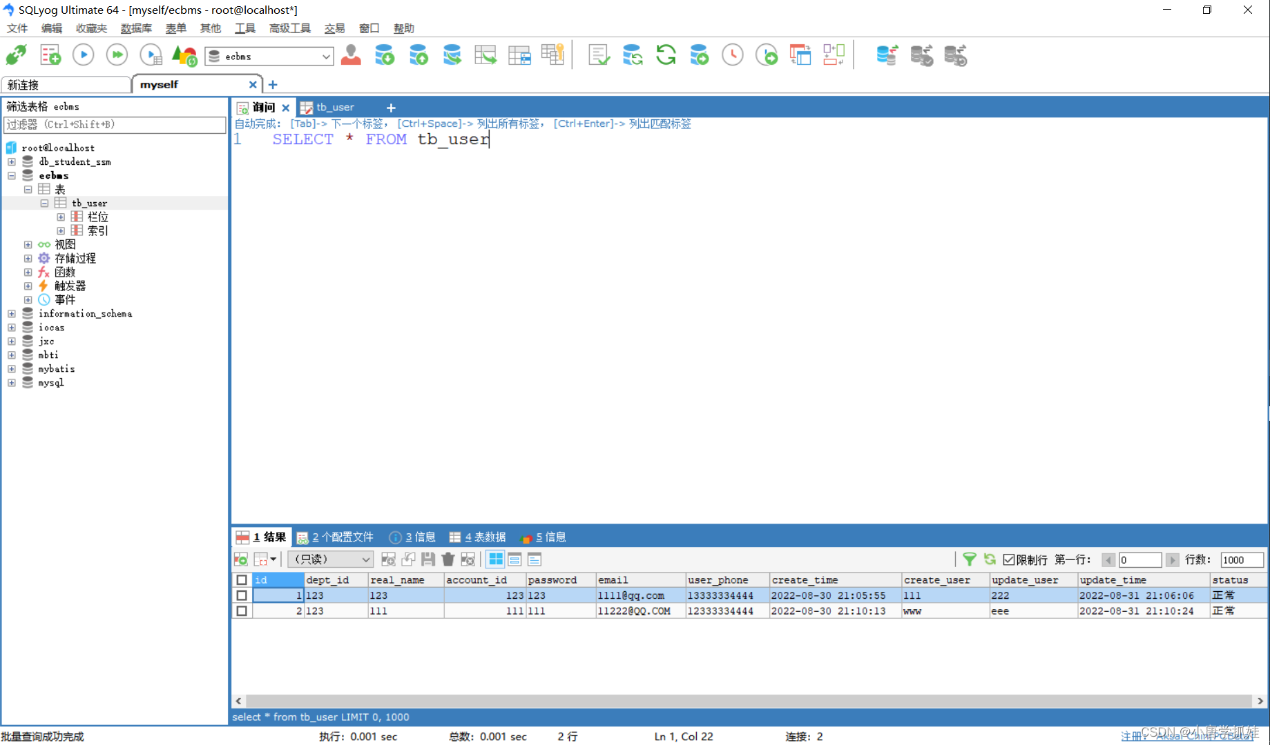Click the blue four-tile icon in result toolbar
1270x745 pixels.
pos(496,559)
